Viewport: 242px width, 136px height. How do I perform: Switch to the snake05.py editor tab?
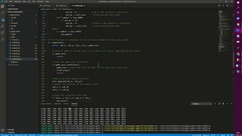click(x=62, y=6)
